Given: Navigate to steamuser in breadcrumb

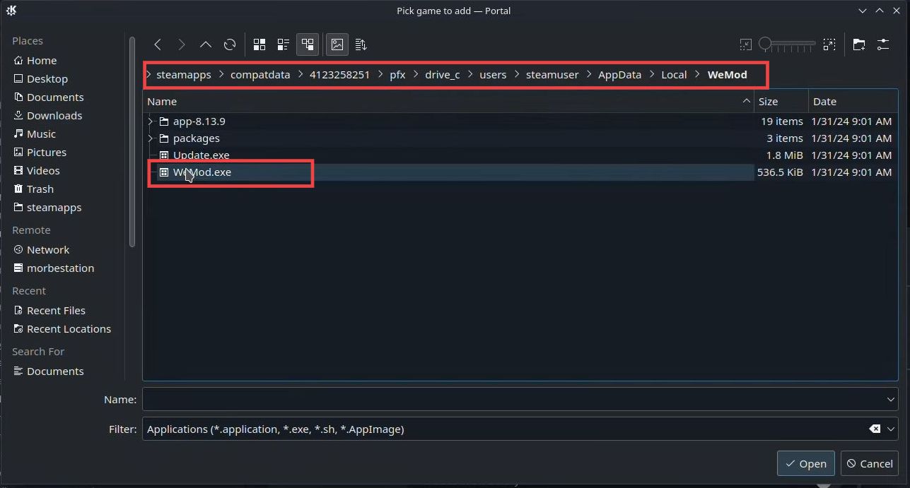Looking at the screenshot, I should (552, 74).
